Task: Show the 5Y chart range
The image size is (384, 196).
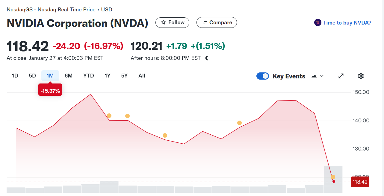Action: (x=125, y=76)
